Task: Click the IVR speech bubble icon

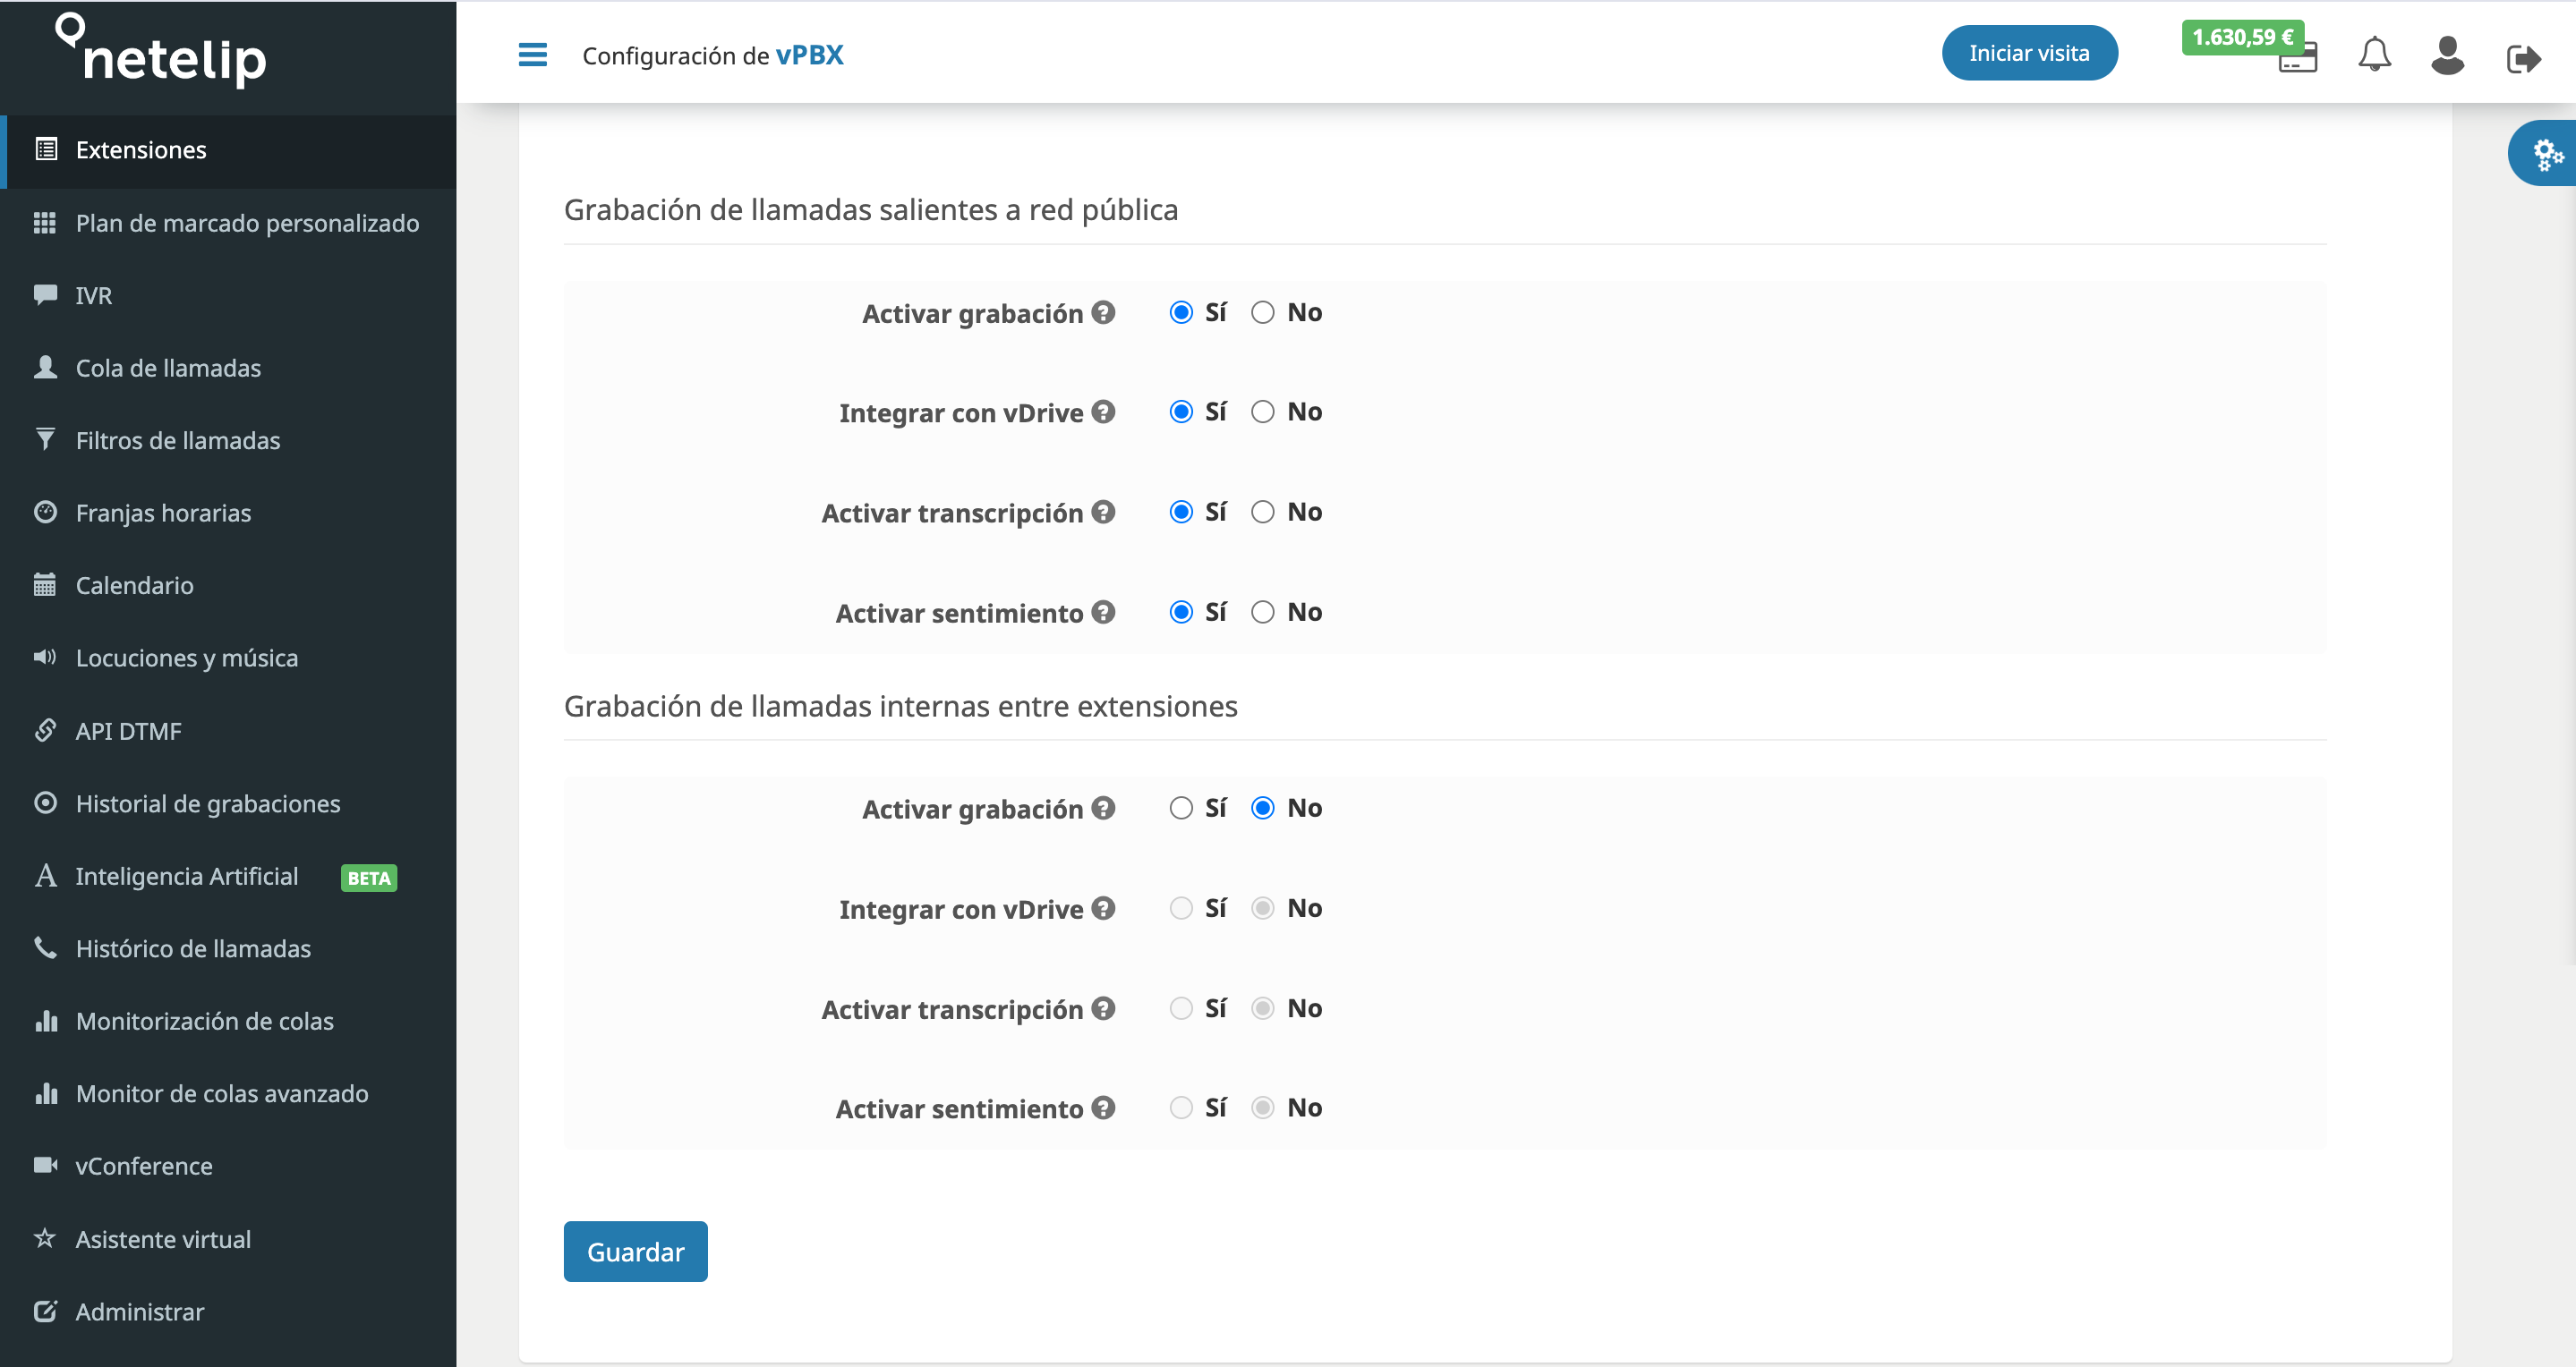Action: click(45, 293)
